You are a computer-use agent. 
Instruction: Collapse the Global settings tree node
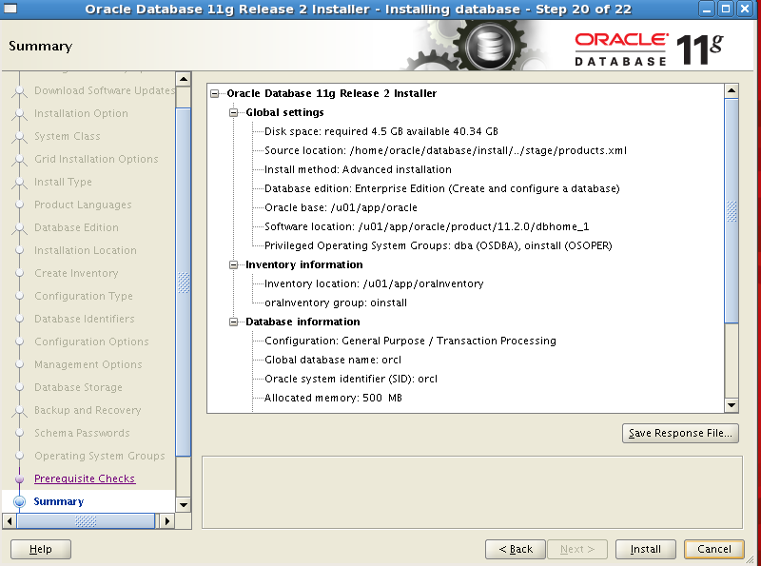233,112
